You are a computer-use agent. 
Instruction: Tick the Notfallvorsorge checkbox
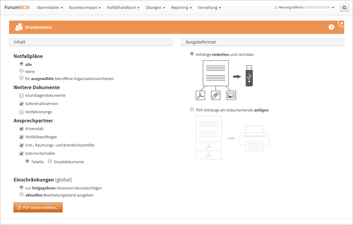(21, 112)
